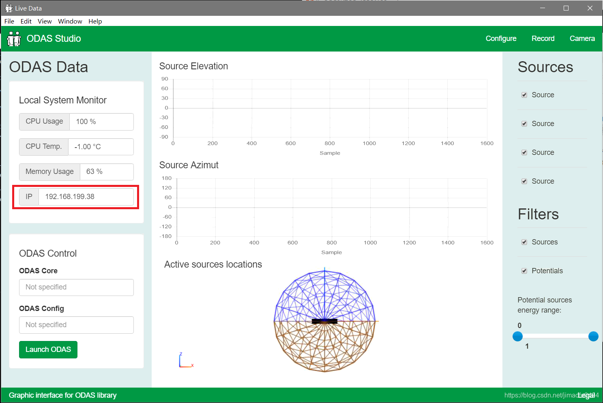Open the Camera page
The height and width of the screenshot is (403, 603).
coord(582,39)
